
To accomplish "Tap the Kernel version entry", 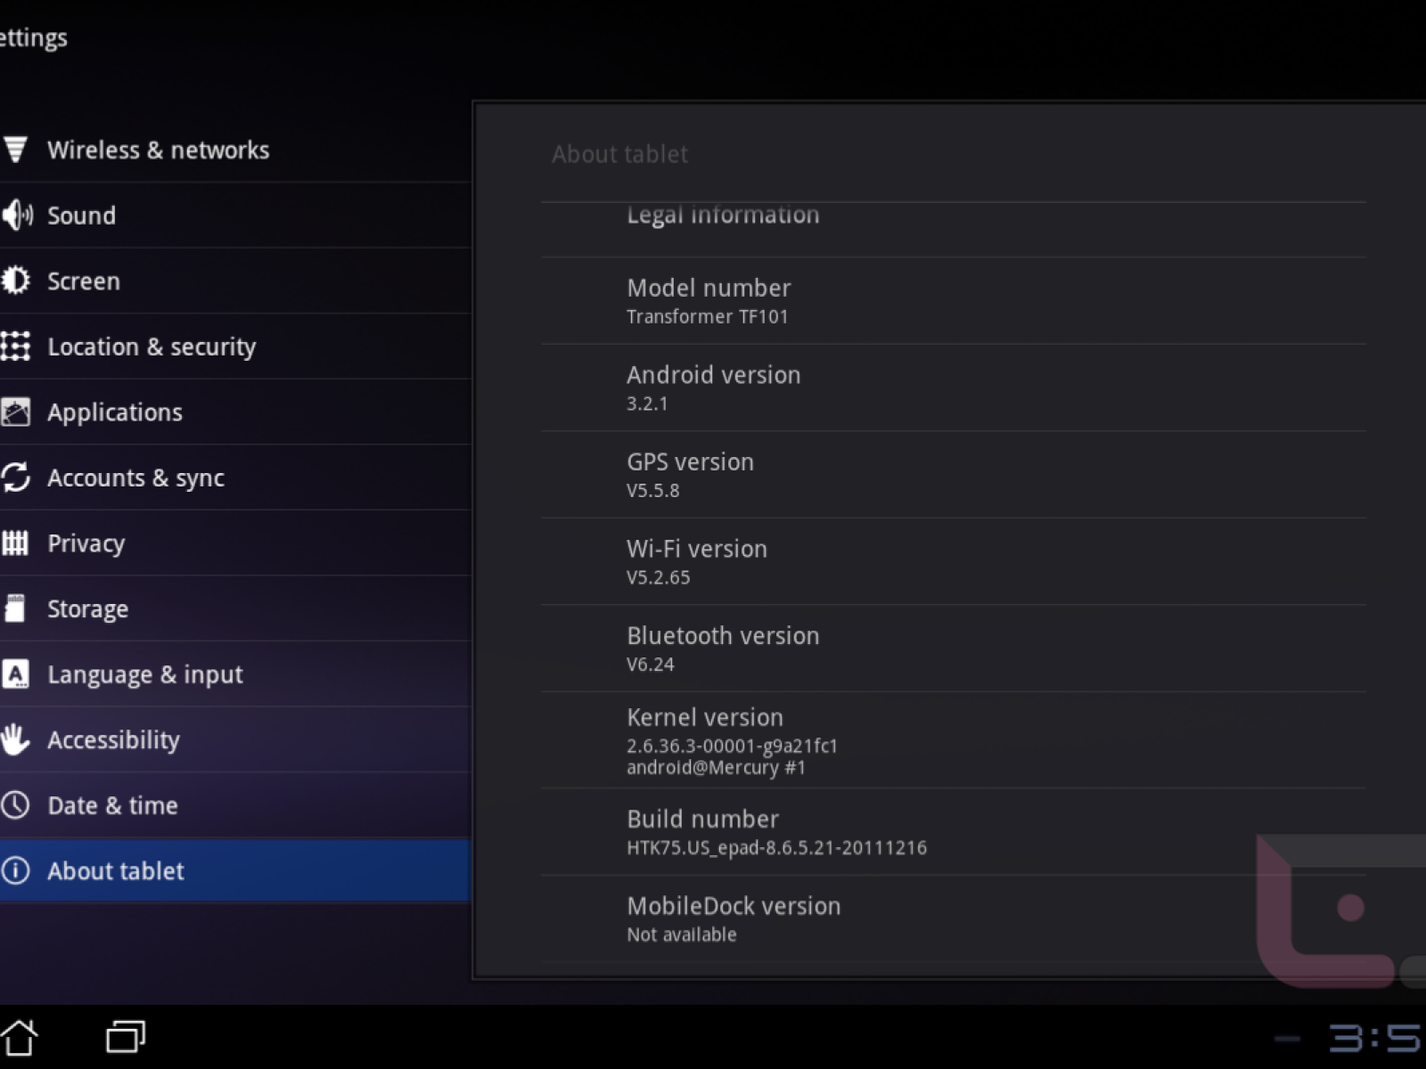I will (x=731, y=740).
